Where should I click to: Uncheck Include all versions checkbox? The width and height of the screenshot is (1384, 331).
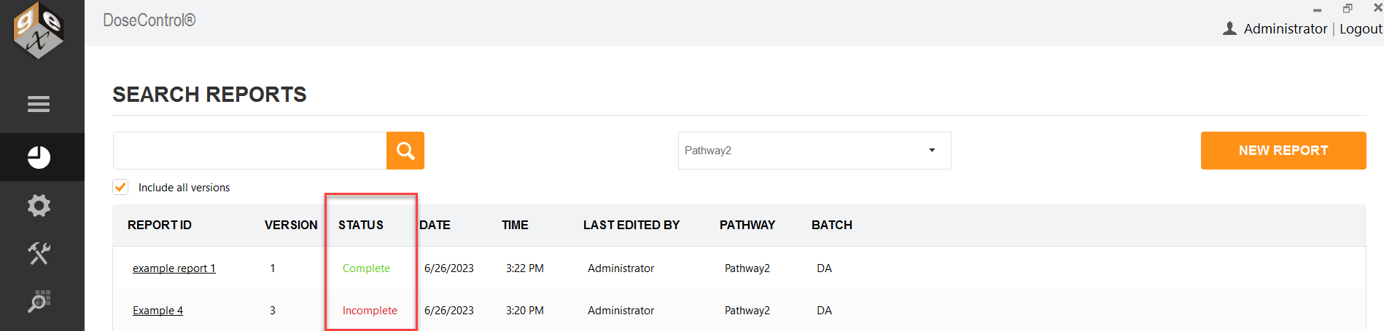pos(120,187)
